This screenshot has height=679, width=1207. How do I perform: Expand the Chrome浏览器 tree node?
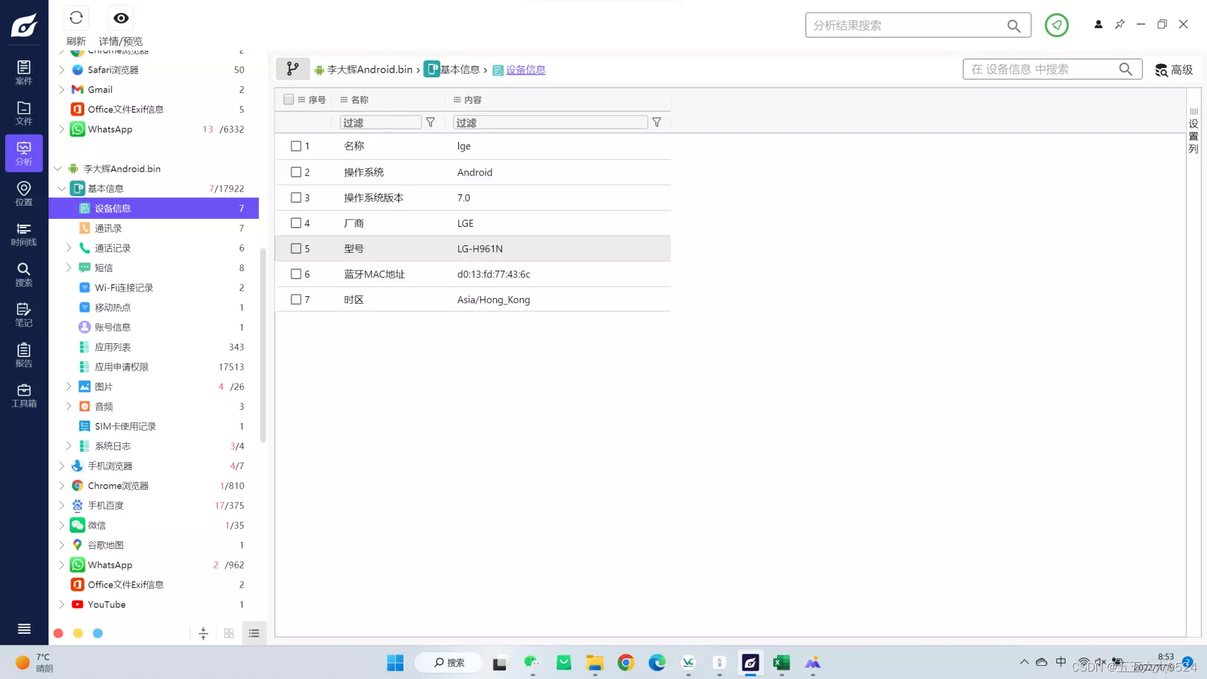[61, 485]
